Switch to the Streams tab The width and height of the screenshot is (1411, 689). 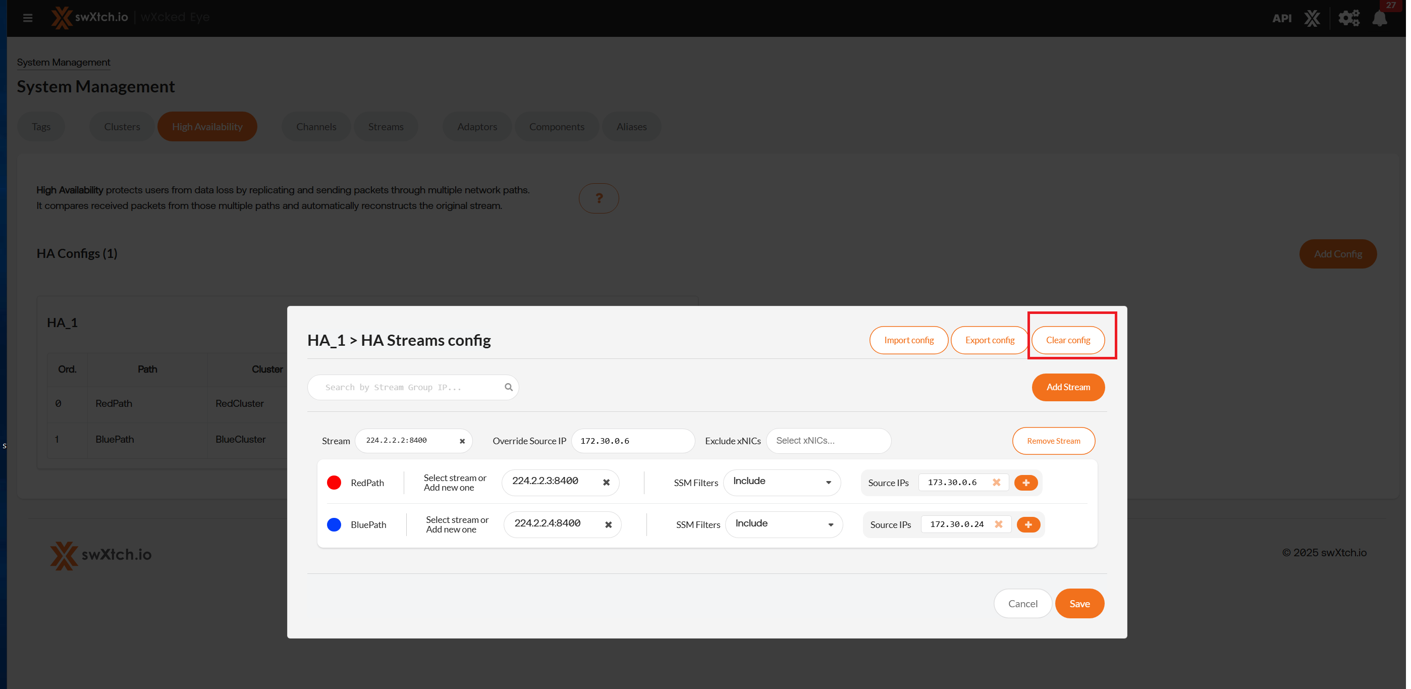tap(386, 127)
